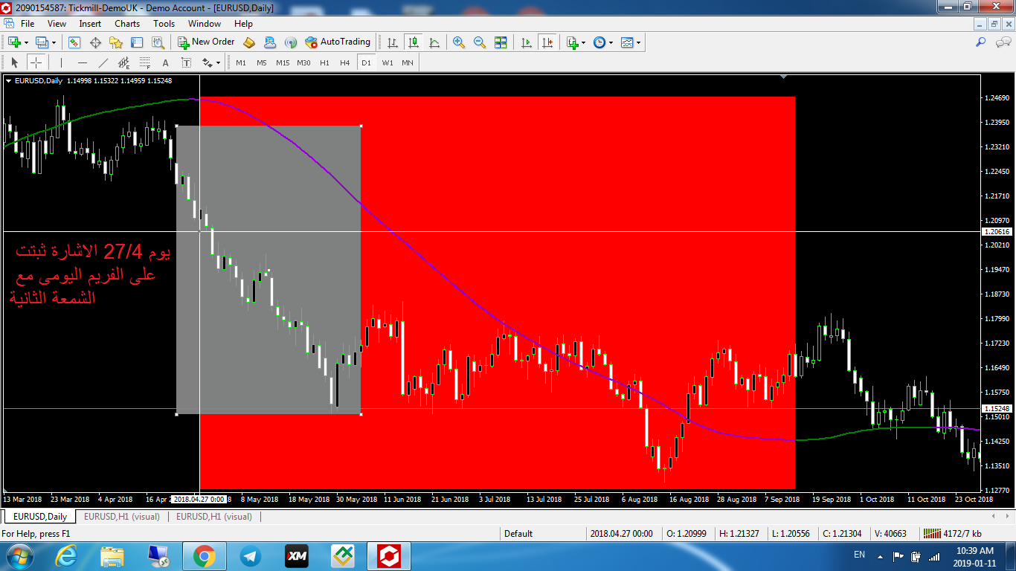Tile the chart windows

pyautogui.click(x=501, y=42)
